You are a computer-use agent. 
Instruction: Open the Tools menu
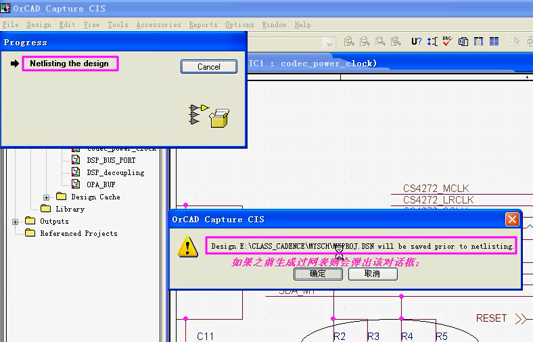pos(118,24)
